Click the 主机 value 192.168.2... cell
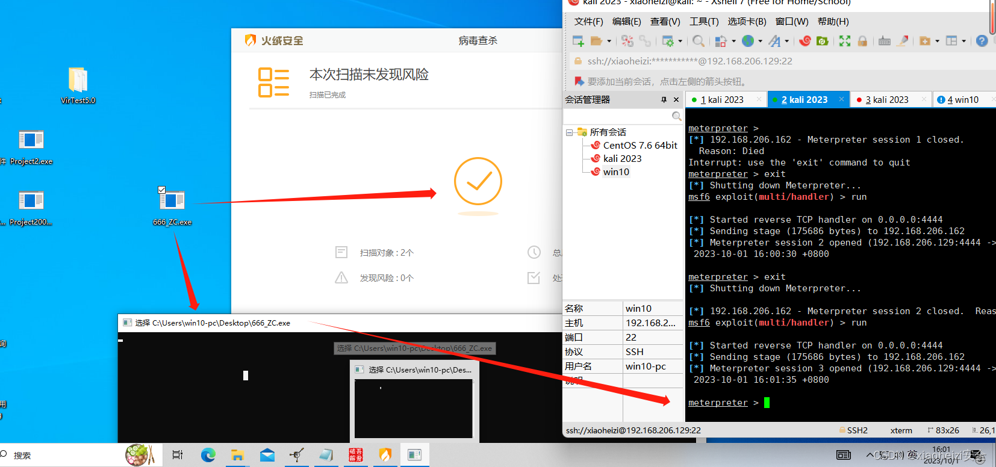The width and height of the screenshot is (996, 467). (x=653, y=323)
